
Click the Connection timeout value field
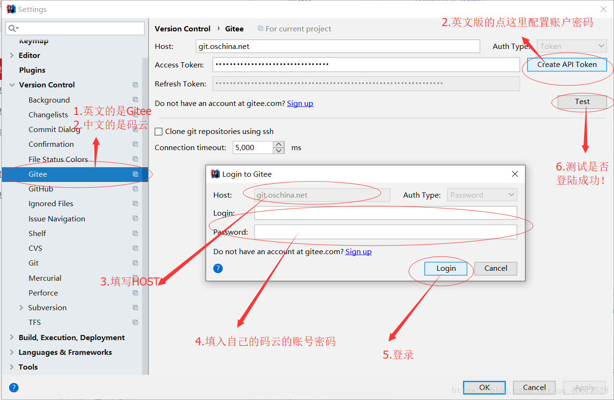click(253, 148)
